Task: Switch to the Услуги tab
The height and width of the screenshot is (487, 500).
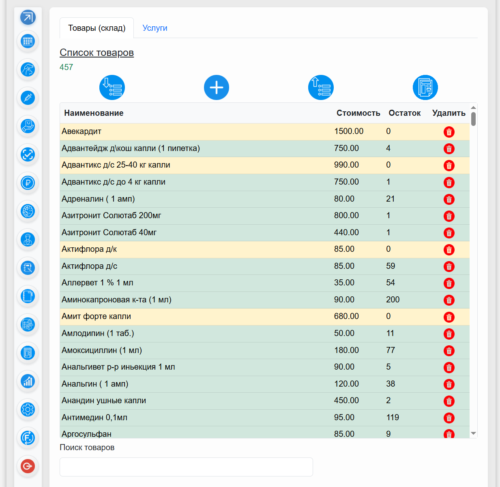Action: coord(155,28)
